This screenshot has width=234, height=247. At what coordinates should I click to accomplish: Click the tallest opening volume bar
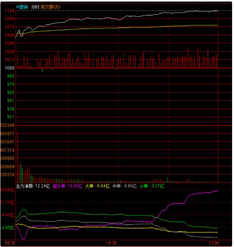[x=18, y=156]
